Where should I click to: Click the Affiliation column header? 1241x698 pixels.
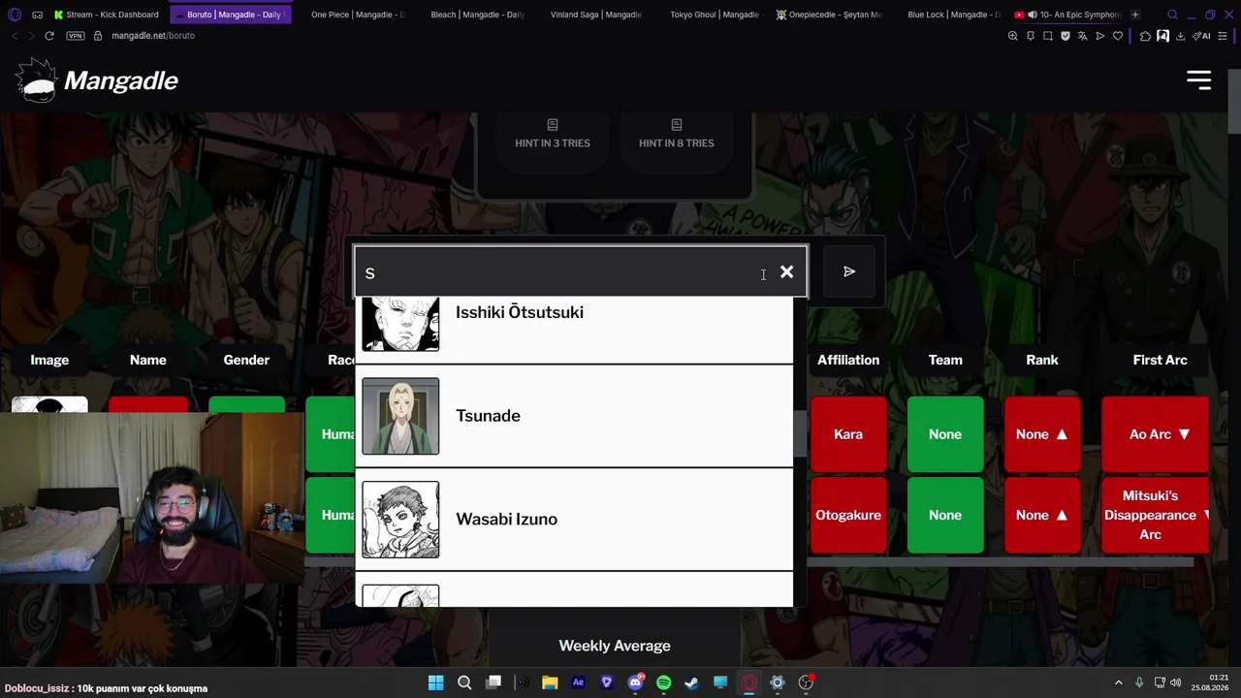point(848,360)
